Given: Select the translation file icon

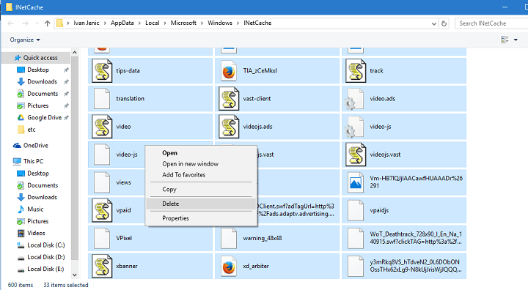Looking at the screenshot, I should tap(102, 99).
